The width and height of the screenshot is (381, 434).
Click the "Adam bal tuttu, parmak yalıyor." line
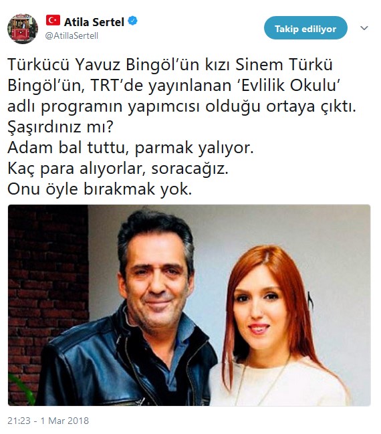pyautogui.click(x=130, y=148)
